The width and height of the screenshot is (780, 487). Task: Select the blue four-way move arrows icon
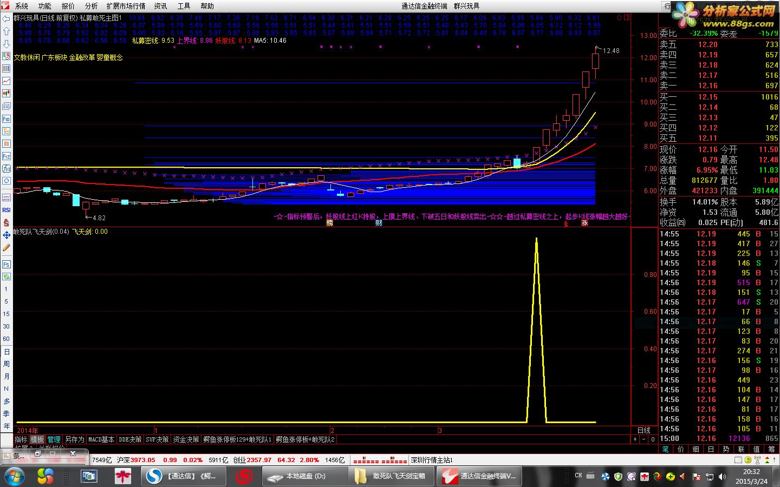pos(6,235)
